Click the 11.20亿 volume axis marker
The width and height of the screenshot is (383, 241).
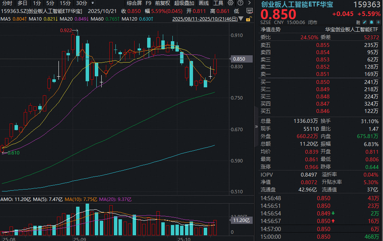click(x=241, y=220)
